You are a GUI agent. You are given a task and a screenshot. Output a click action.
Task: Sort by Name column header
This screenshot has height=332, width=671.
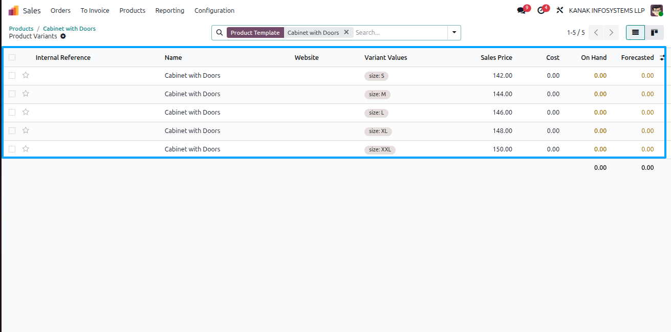coord(173,58)
